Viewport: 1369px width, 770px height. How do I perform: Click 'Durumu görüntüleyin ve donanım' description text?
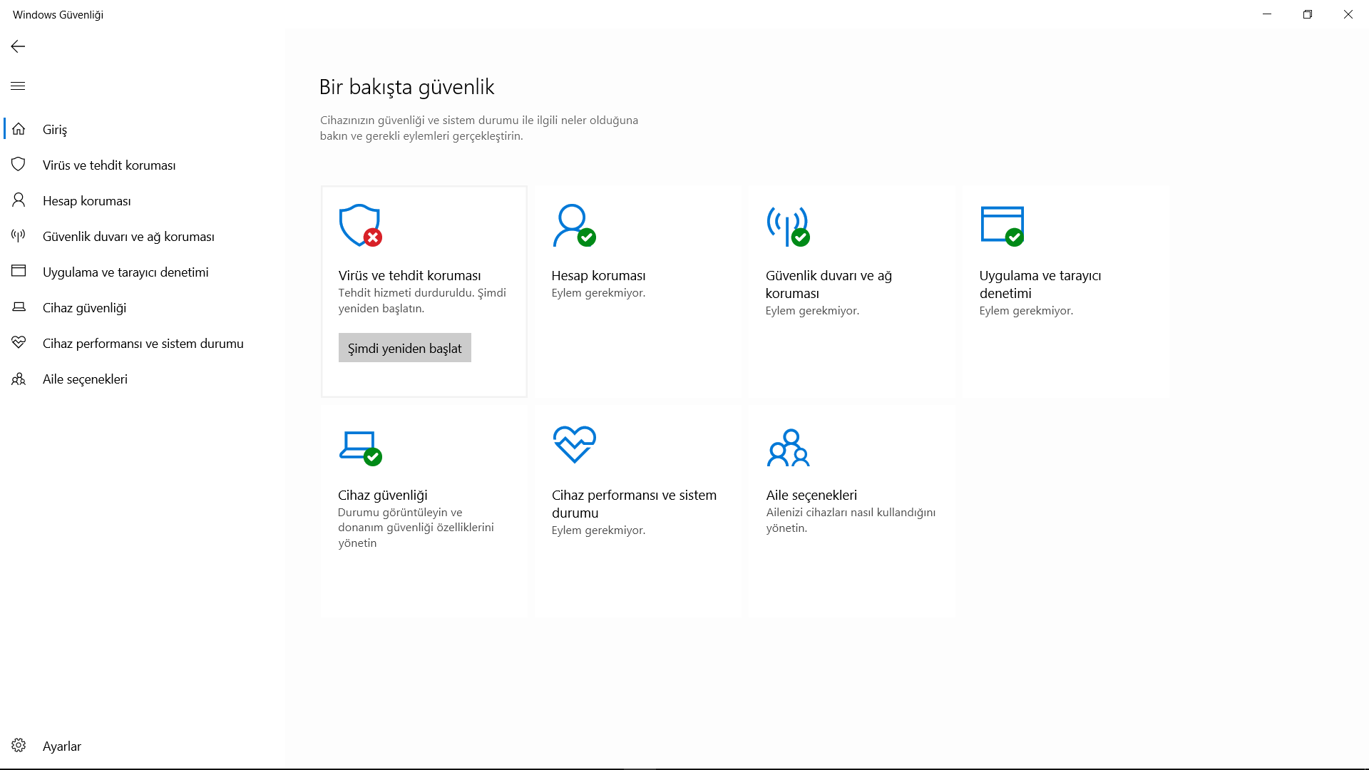416,528
